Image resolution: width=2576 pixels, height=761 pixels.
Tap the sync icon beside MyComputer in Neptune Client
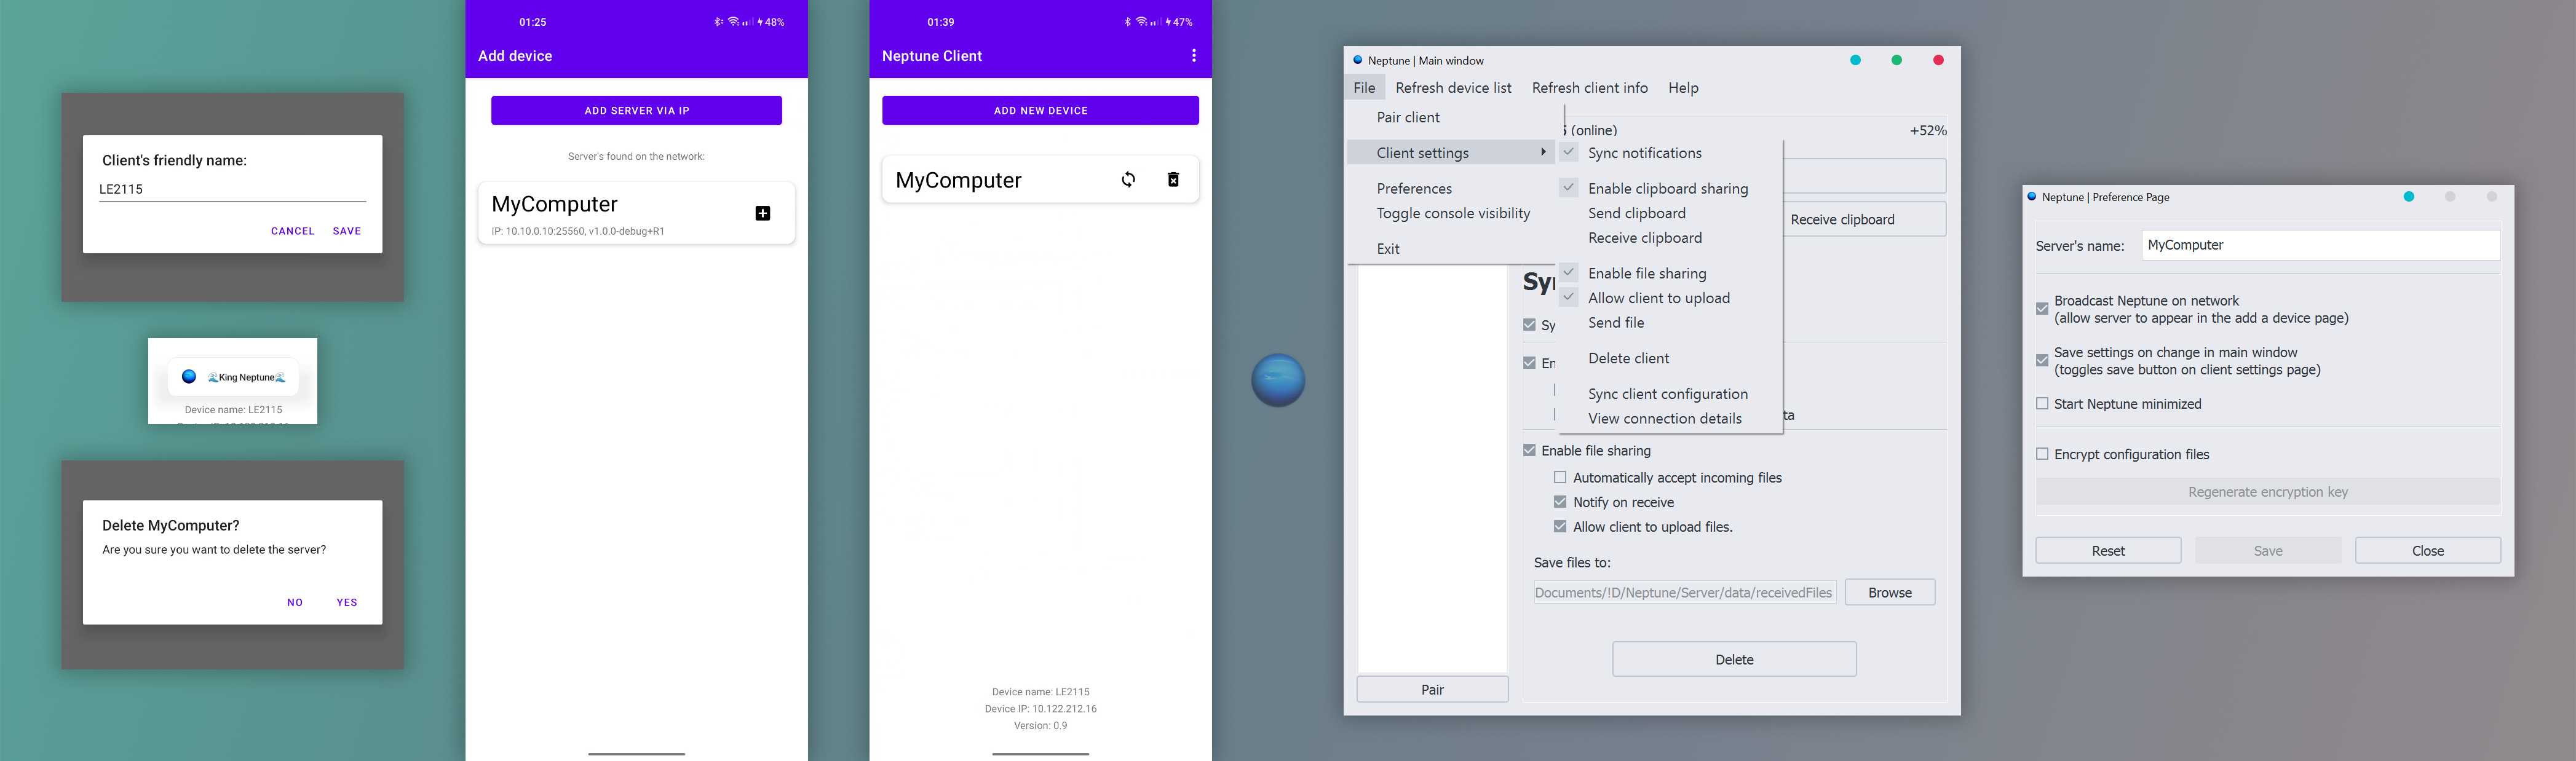(1128, 180)
